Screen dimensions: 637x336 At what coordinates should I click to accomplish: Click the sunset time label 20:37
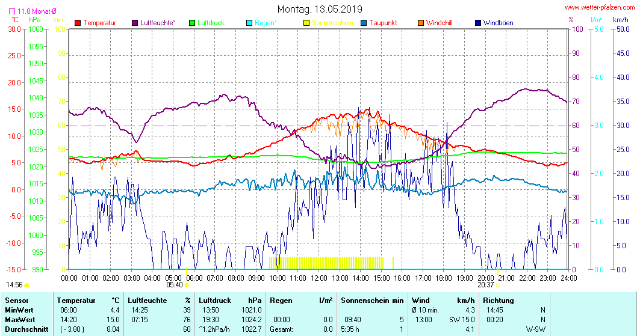point(486,285)
